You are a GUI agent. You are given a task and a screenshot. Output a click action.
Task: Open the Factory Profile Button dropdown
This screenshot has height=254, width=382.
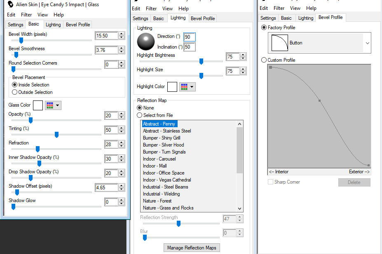pyautogui.click(x=368, y=43)
